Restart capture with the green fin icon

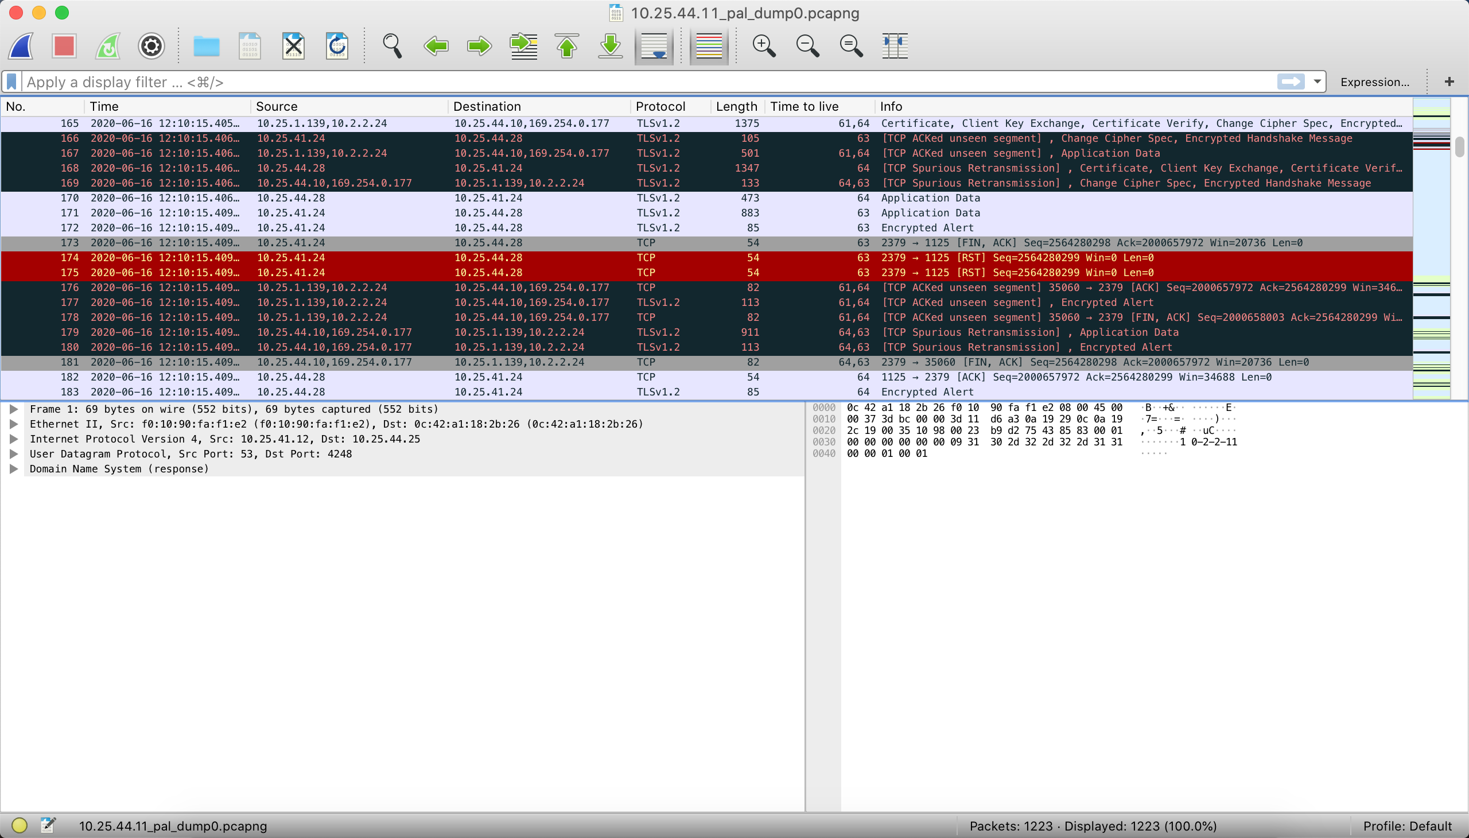click(x=108, y=46)
